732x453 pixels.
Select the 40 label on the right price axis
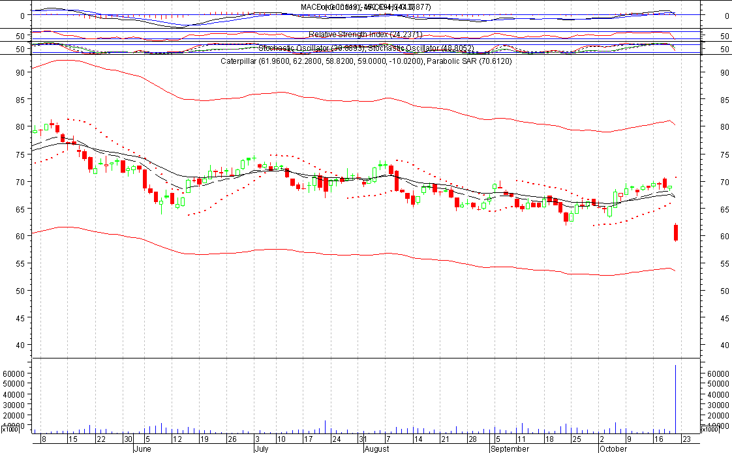[724, 345]
